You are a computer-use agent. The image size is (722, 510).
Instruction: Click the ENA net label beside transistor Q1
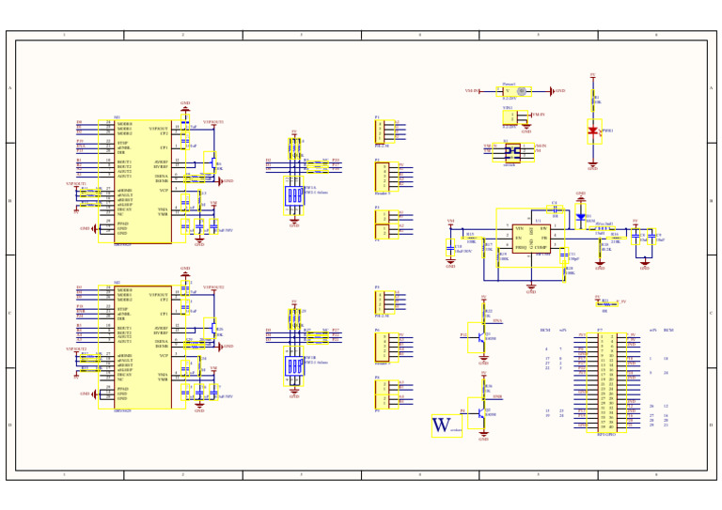tap(497, 321)
